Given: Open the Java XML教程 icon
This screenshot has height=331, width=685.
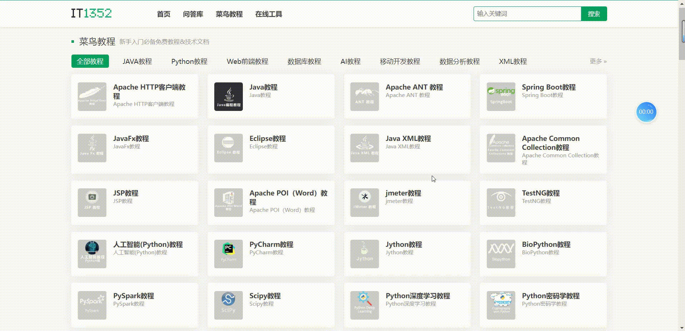Looking at the screenshot, I should (365, 148).
